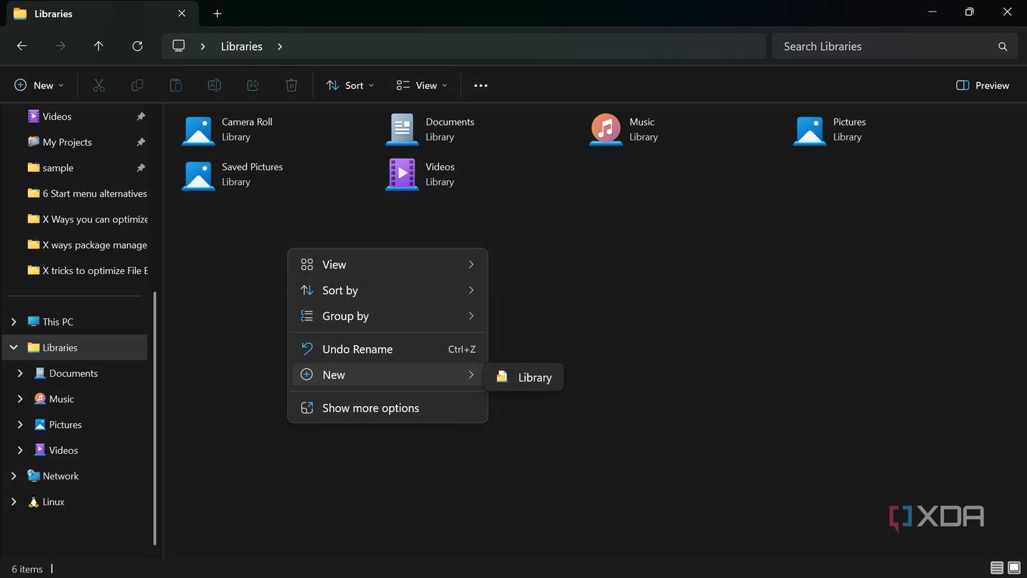
Task: Select the Pictures library icon
Action: pos(810,129)
